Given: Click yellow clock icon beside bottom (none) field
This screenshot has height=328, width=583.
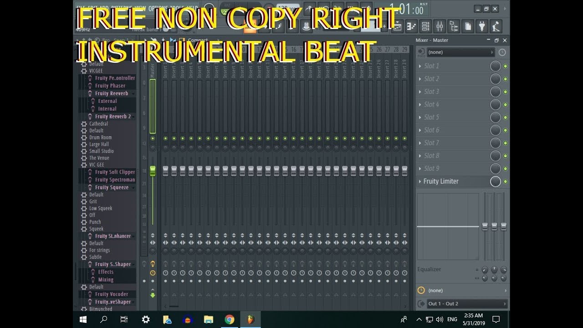Looking at the screenshot, I should [x=421, y=290].
